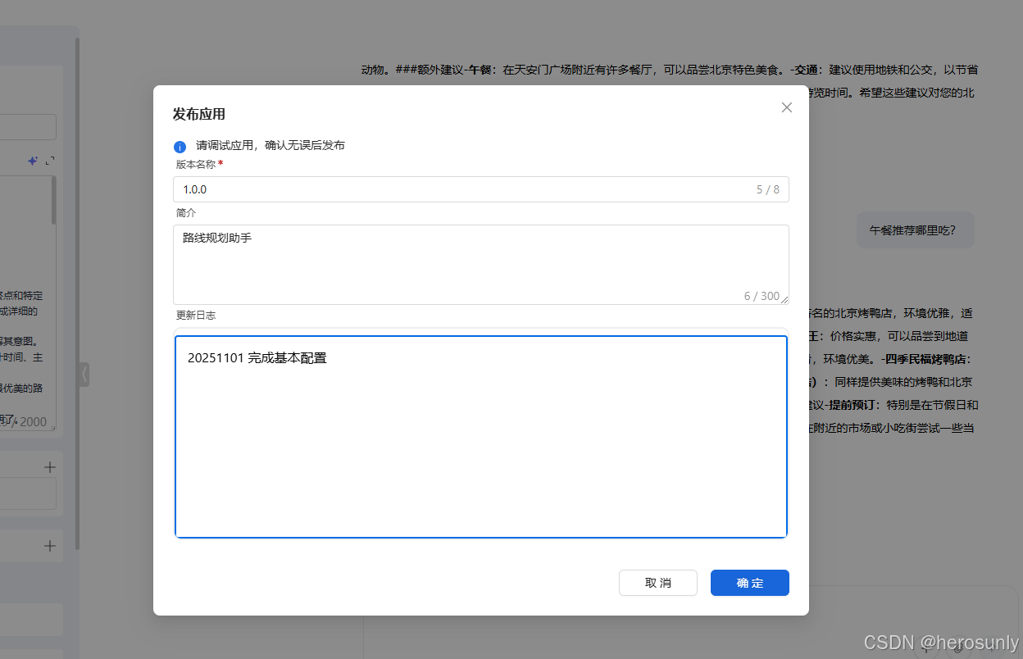This screenshot has height=659, width=1023.
Task: Click the chat bubble 午餐推荐哪里吃?
Action: (x=916, y=230)
